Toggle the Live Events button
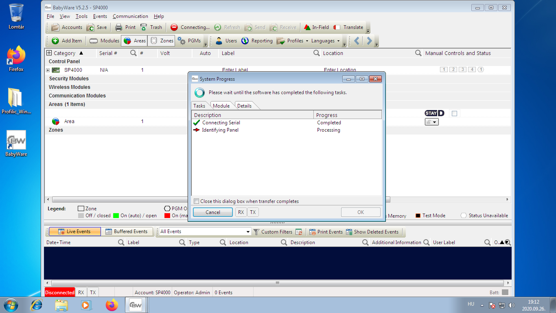The image size is (556, 313). click(75, 231)
